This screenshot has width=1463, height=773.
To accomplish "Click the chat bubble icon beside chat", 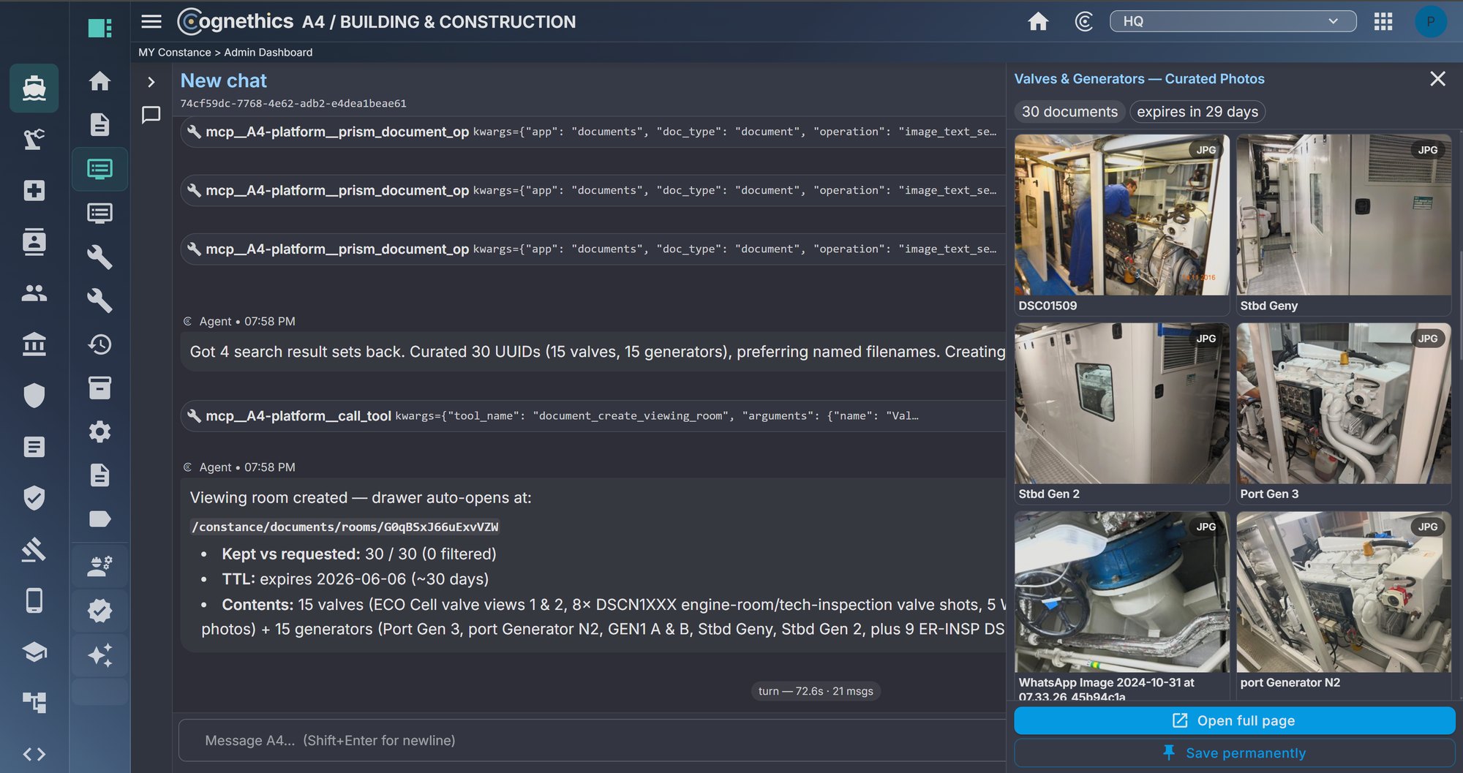I will 151,115.
